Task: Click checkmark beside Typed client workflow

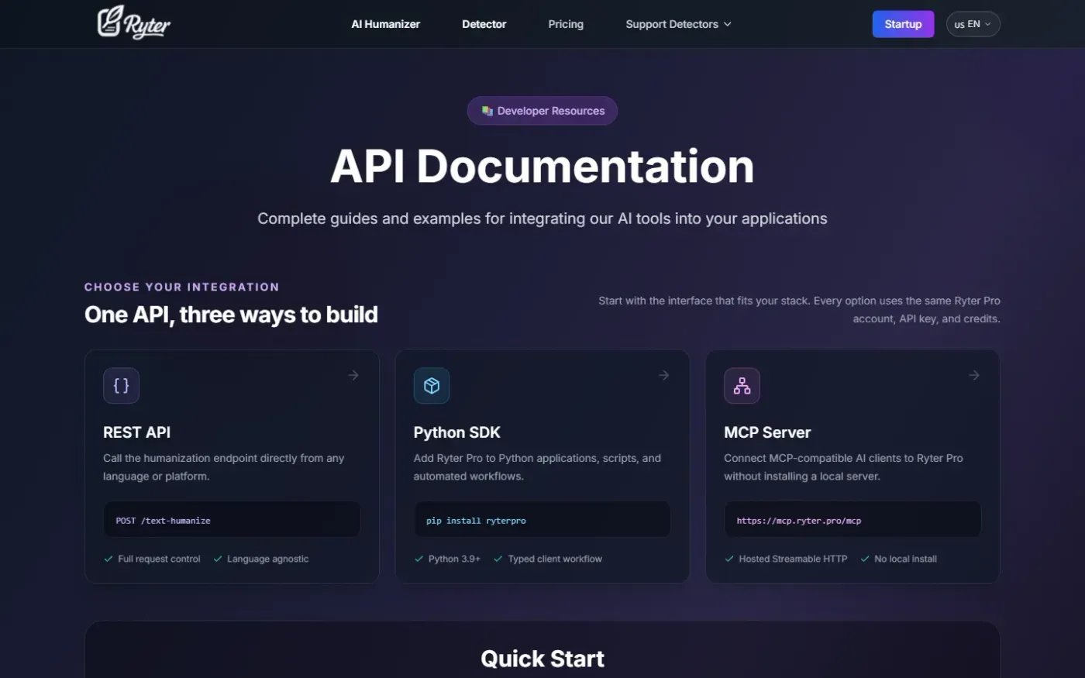Action: coord(498,559)
